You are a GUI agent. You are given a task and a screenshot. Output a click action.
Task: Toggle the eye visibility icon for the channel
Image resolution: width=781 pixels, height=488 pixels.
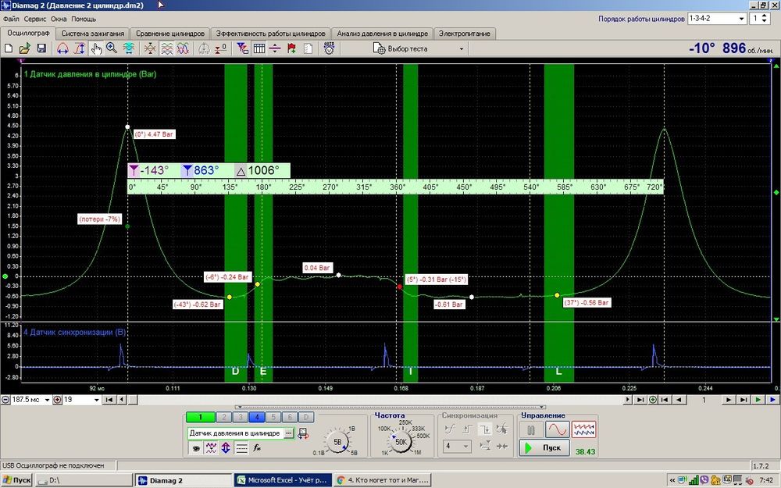click(194, 447)
